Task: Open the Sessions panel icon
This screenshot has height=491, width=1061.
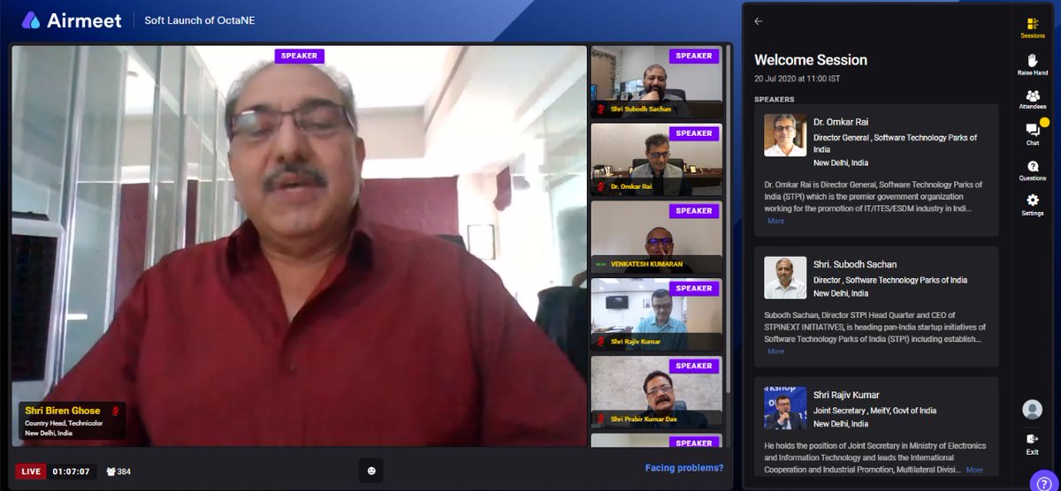Action: [x=1032, y=26]
